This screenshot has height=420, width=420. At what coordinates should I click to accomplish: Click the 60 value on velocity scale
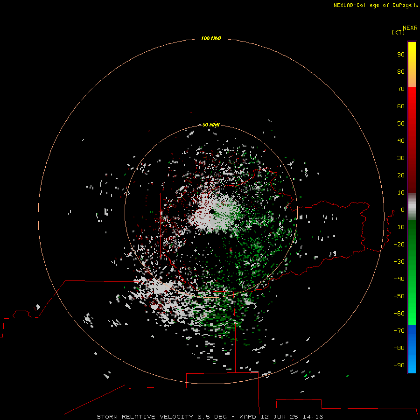(x=401, y=106)
